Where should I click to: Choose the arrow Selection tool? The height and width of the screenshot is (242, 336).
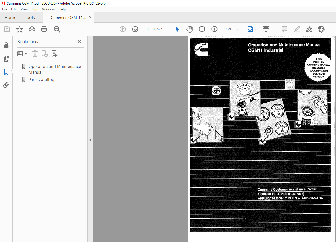[x=177, y=29]
